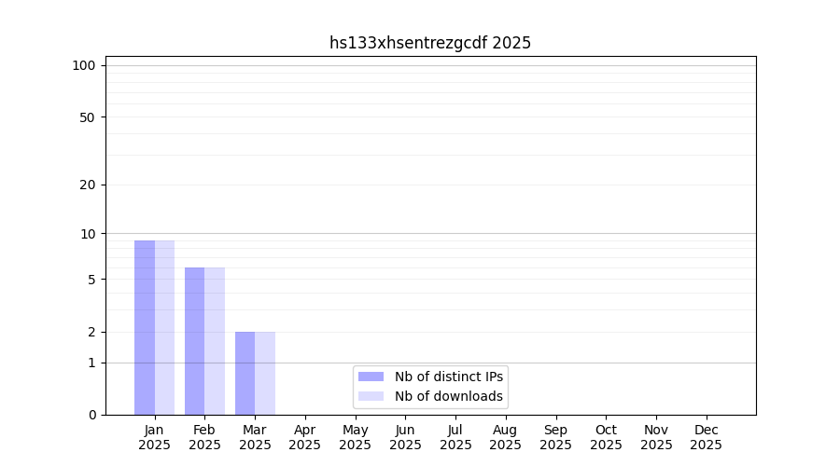
Task: Select the Oct 2025 x-axis label
Action: 606,437
